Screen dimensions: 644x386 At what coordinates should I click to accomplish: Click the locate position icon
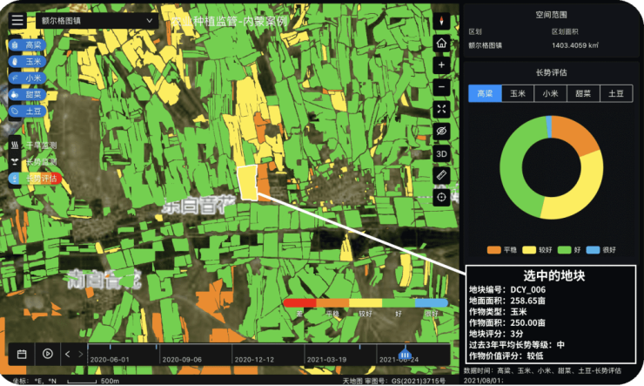441,197
